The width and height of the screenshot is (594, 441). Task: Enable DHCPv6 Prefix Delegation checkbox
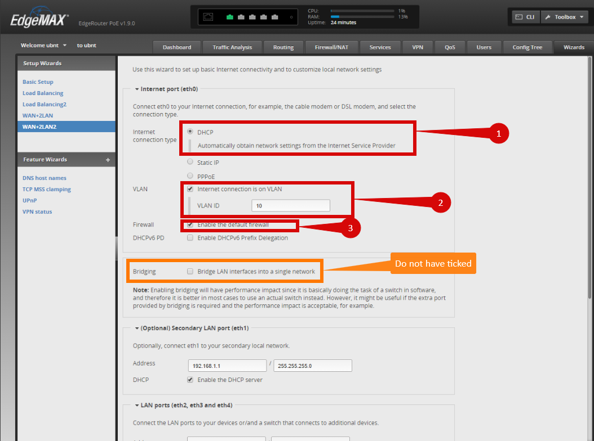(x=190, y=238)
